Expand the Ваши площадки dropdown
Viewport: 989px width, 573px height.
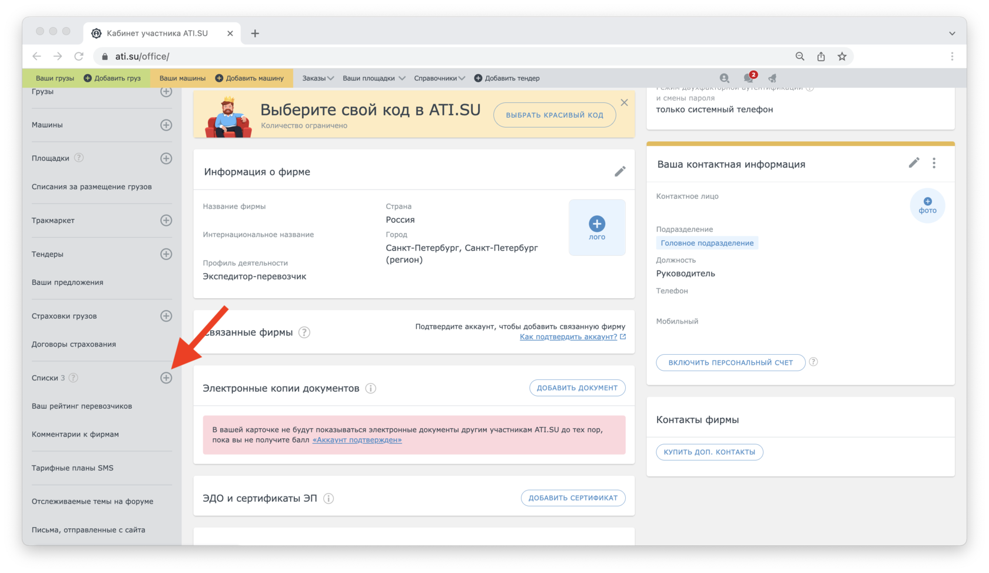(374, 78)
